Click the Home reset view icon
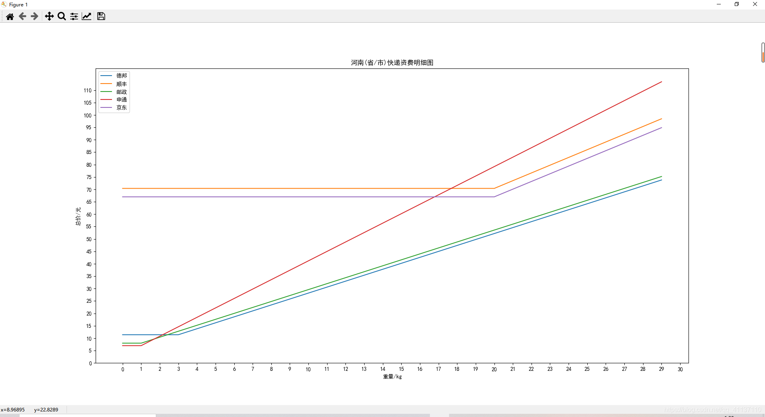This screenshot has width=765, height=417. pos(10,16)
